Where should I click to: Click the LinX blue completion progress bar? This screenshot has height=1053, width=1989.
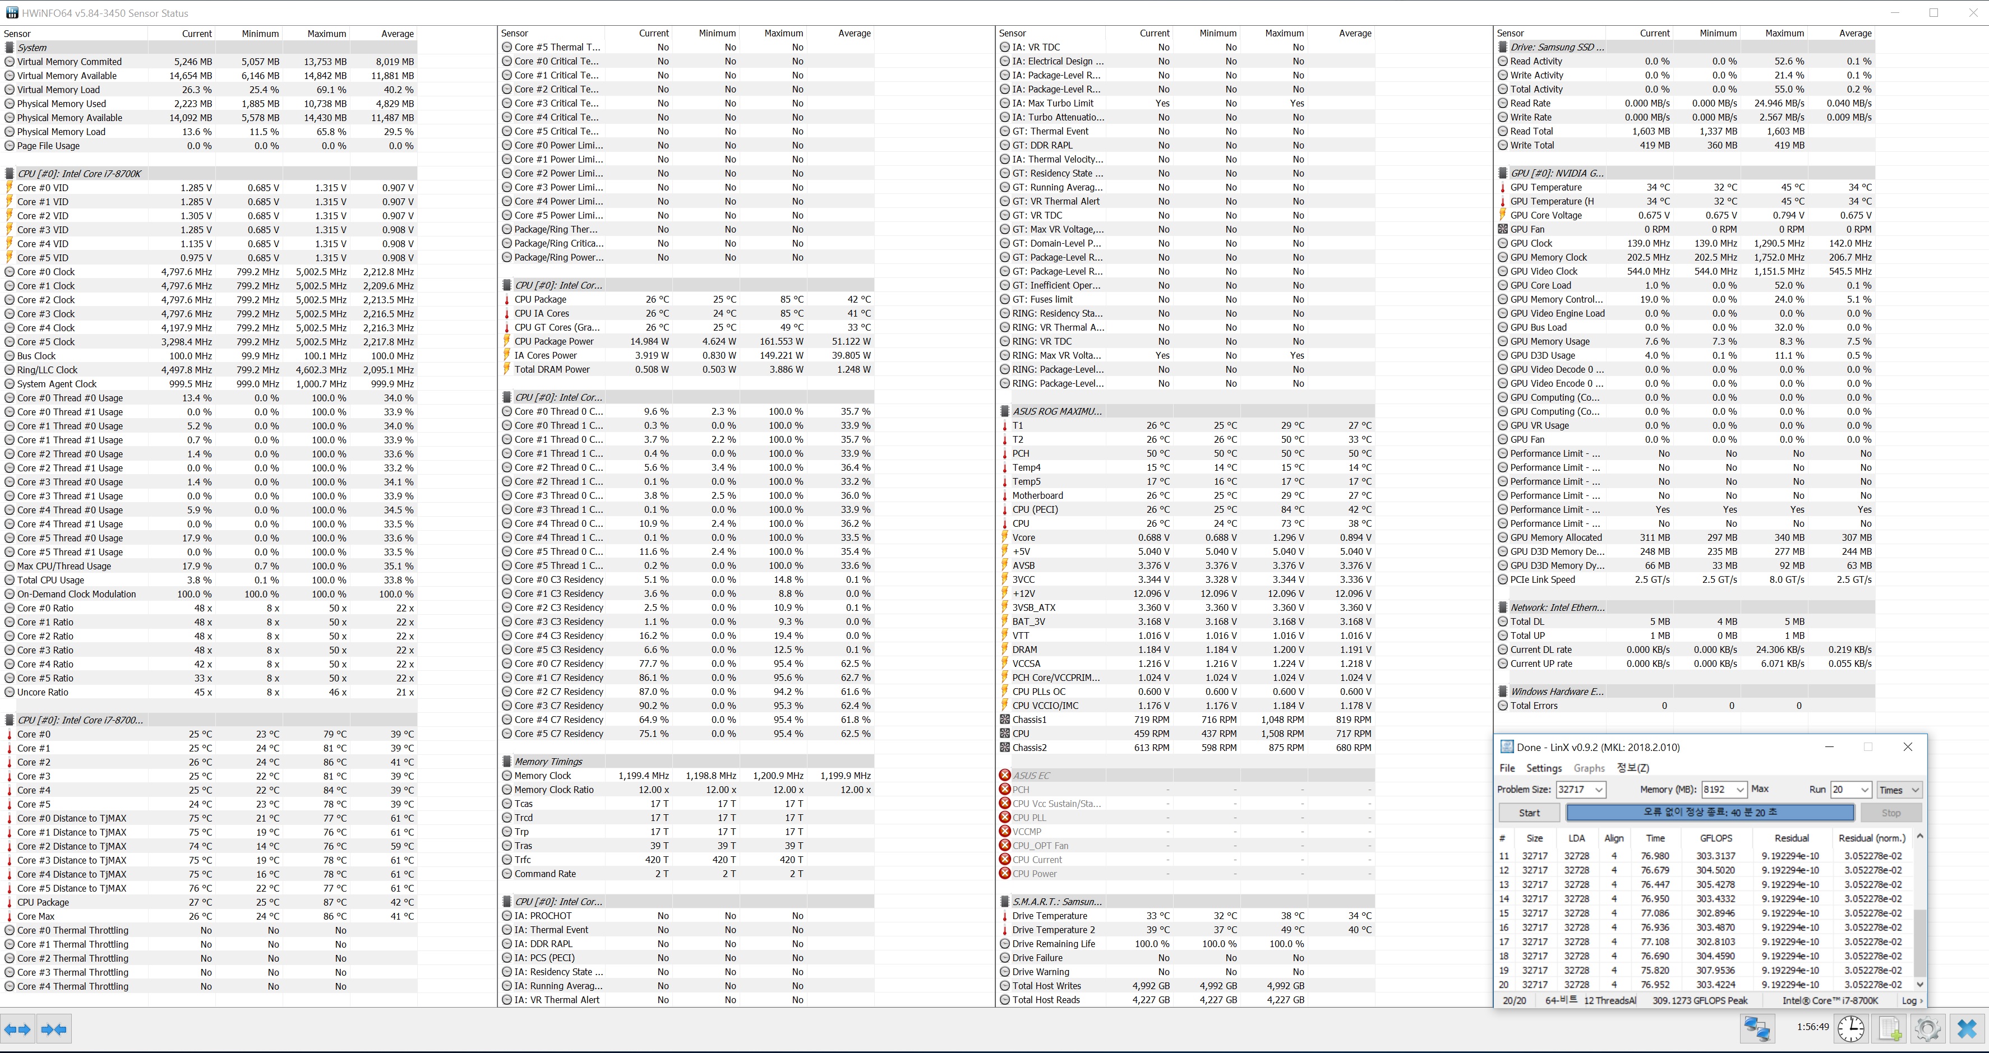click(x=1710, y=813)
